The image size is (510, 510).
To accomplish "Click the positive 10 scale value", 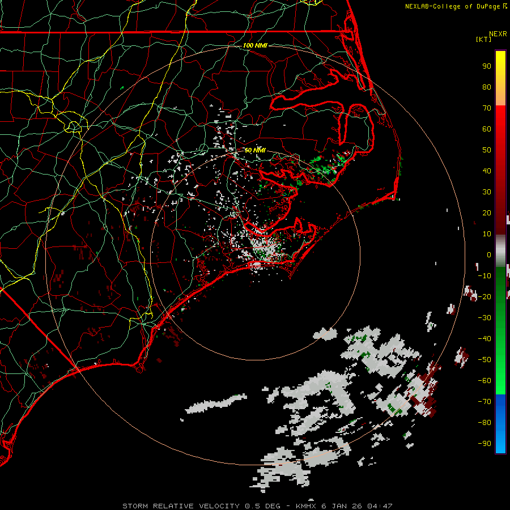I will [487, 234].
